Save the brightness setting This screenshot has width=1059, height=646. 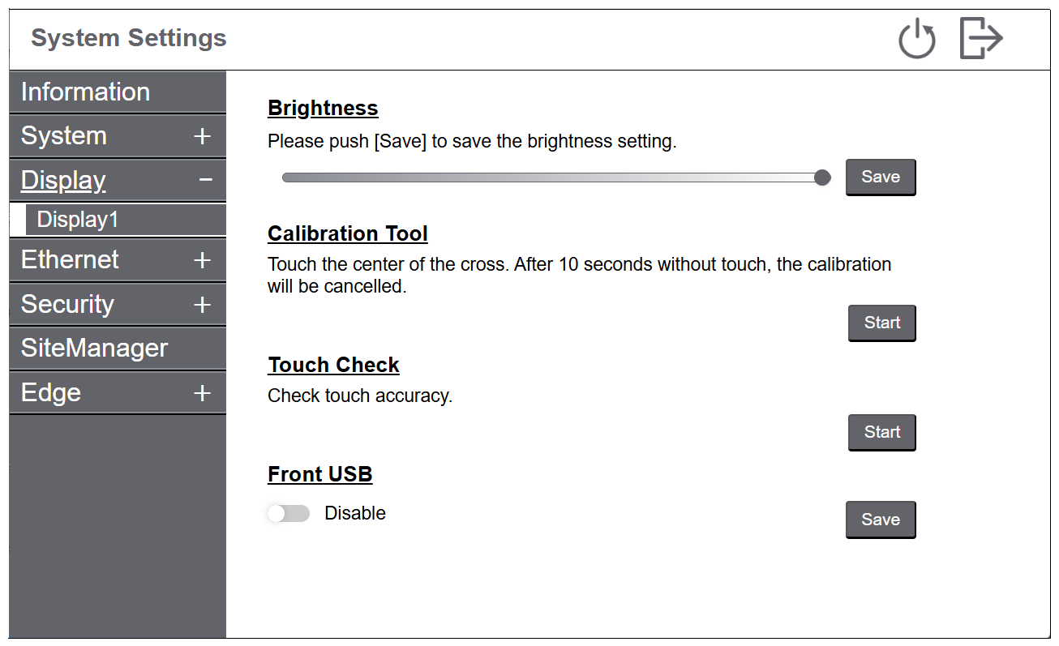coord(881,177)
